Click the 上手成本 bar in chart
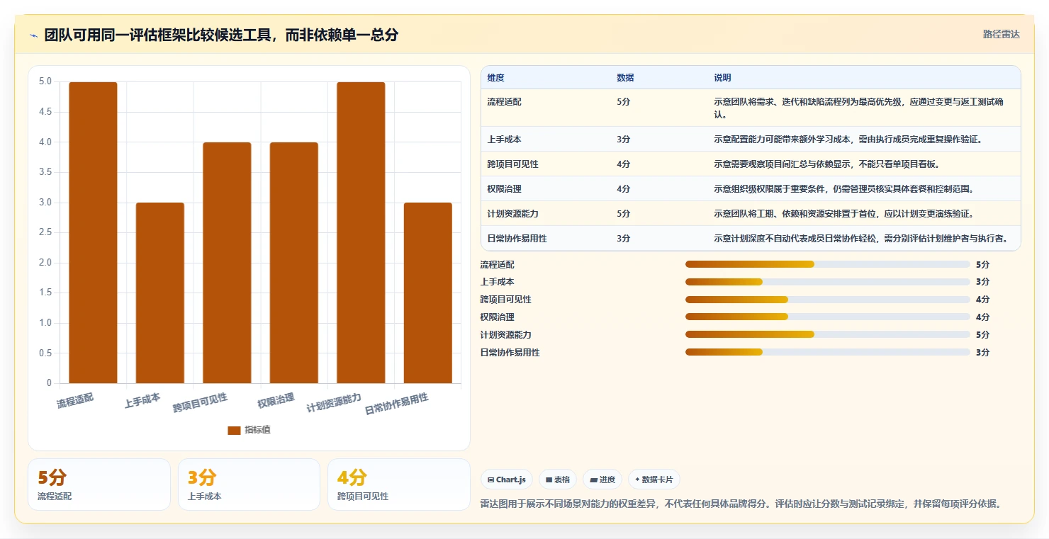 [160, 293]
